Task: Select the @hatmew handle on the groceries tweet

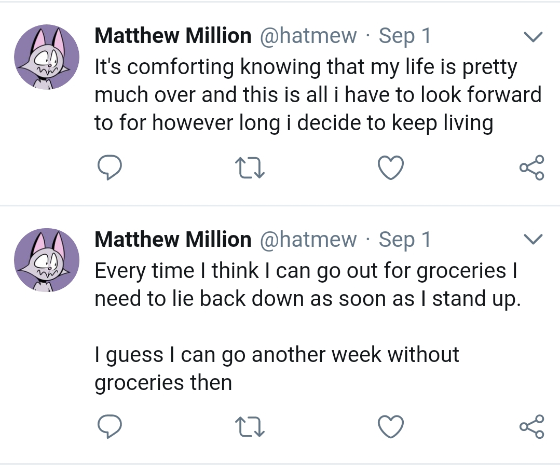Action: (308, 239)
